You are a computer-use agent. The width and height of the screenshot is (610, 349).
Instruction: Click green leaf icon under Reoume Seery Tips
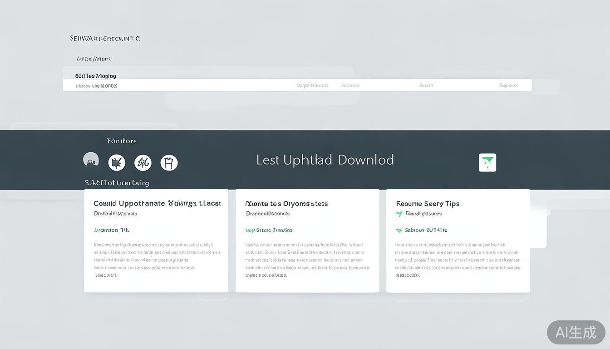click(x=399, y=214)
